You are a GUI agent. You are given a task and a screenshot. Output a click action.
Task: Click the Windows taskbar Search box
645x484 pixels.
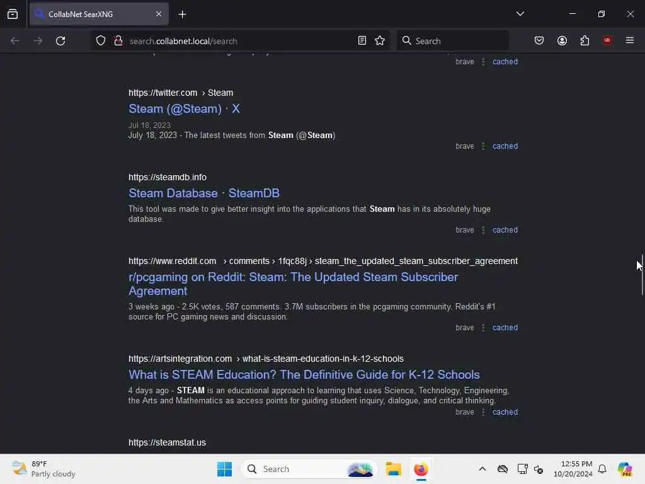point(309,469)
